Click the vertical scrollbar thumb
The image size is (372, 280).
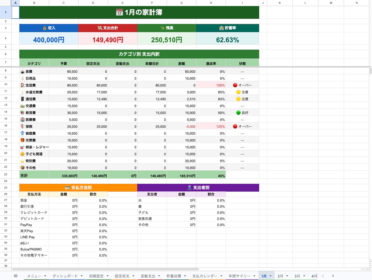pyautogui.click(x=370, y=71)
